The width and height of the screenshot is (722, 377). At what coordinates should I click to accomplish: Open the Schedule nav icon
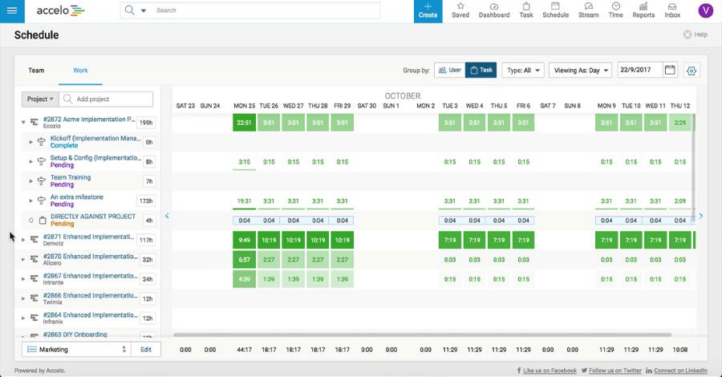(x=555, y=10)
